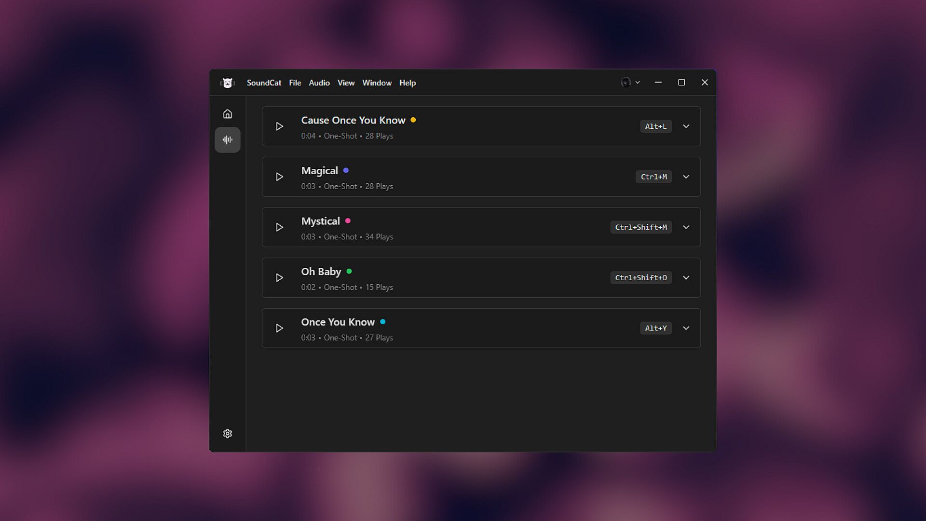The height and width of the screenshot is (521, 926).
Task: Play the Cause Once You Know sound
Action: tap(279, 126)
